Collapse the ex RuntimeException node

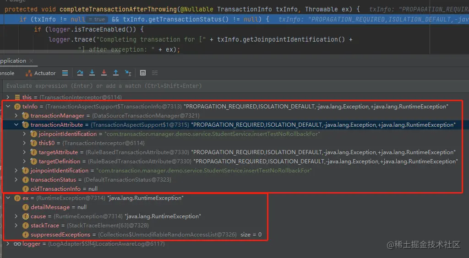pyautogui.click(x=8, y=198)
